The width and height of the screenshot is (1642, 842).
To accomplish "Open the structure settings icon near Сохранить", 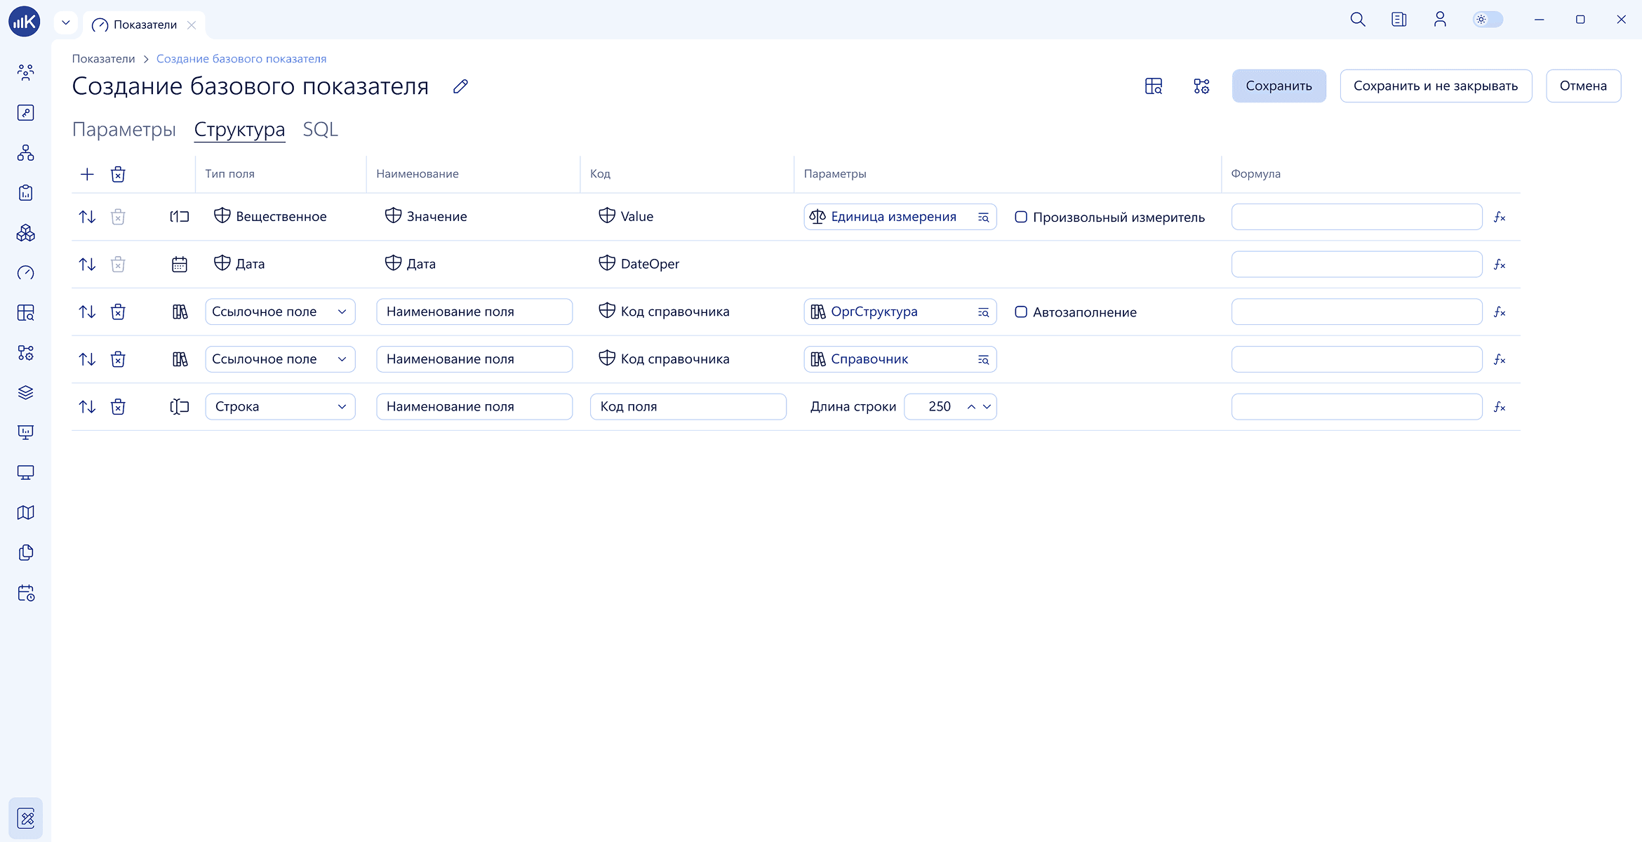I will pyautogui.click(x=1201, y=86).
